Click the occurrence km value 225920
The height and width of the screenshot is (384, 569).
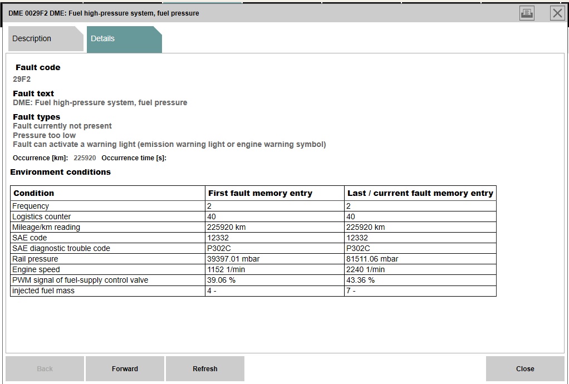[85, 158]
